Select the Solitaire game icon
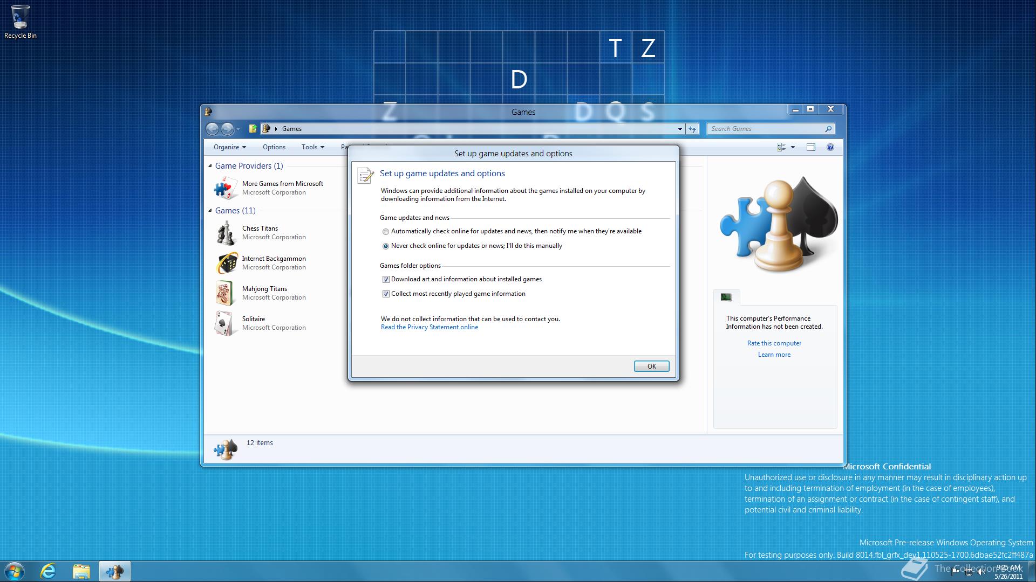Viewport: 1036px width, 582px height. point(225,323)
